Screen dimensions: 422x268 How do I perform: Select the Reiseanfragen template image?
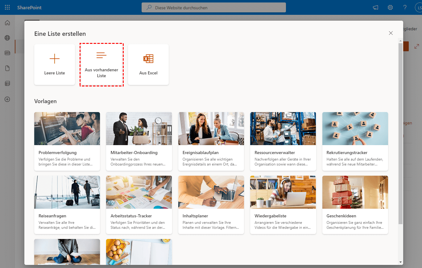pos(67,192)
